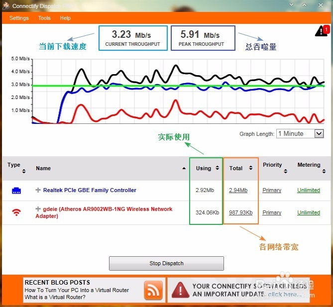Viewport: 333px width, 307px height.
Task: Click the blue Ethernet adapter type icon
Action: 16,191
